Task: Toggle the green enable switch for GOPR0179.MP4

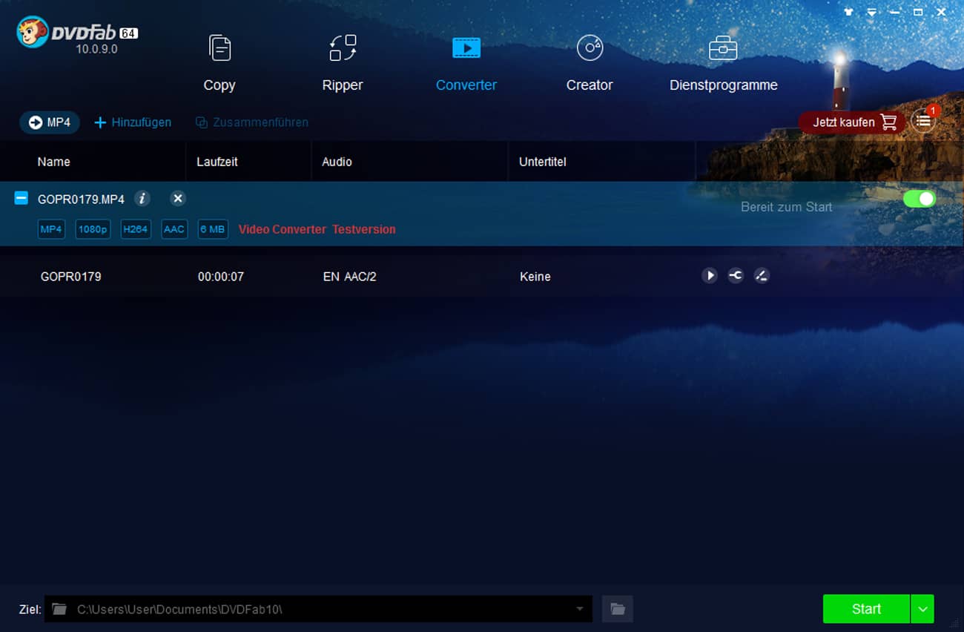Action: (x=919, y=199)
